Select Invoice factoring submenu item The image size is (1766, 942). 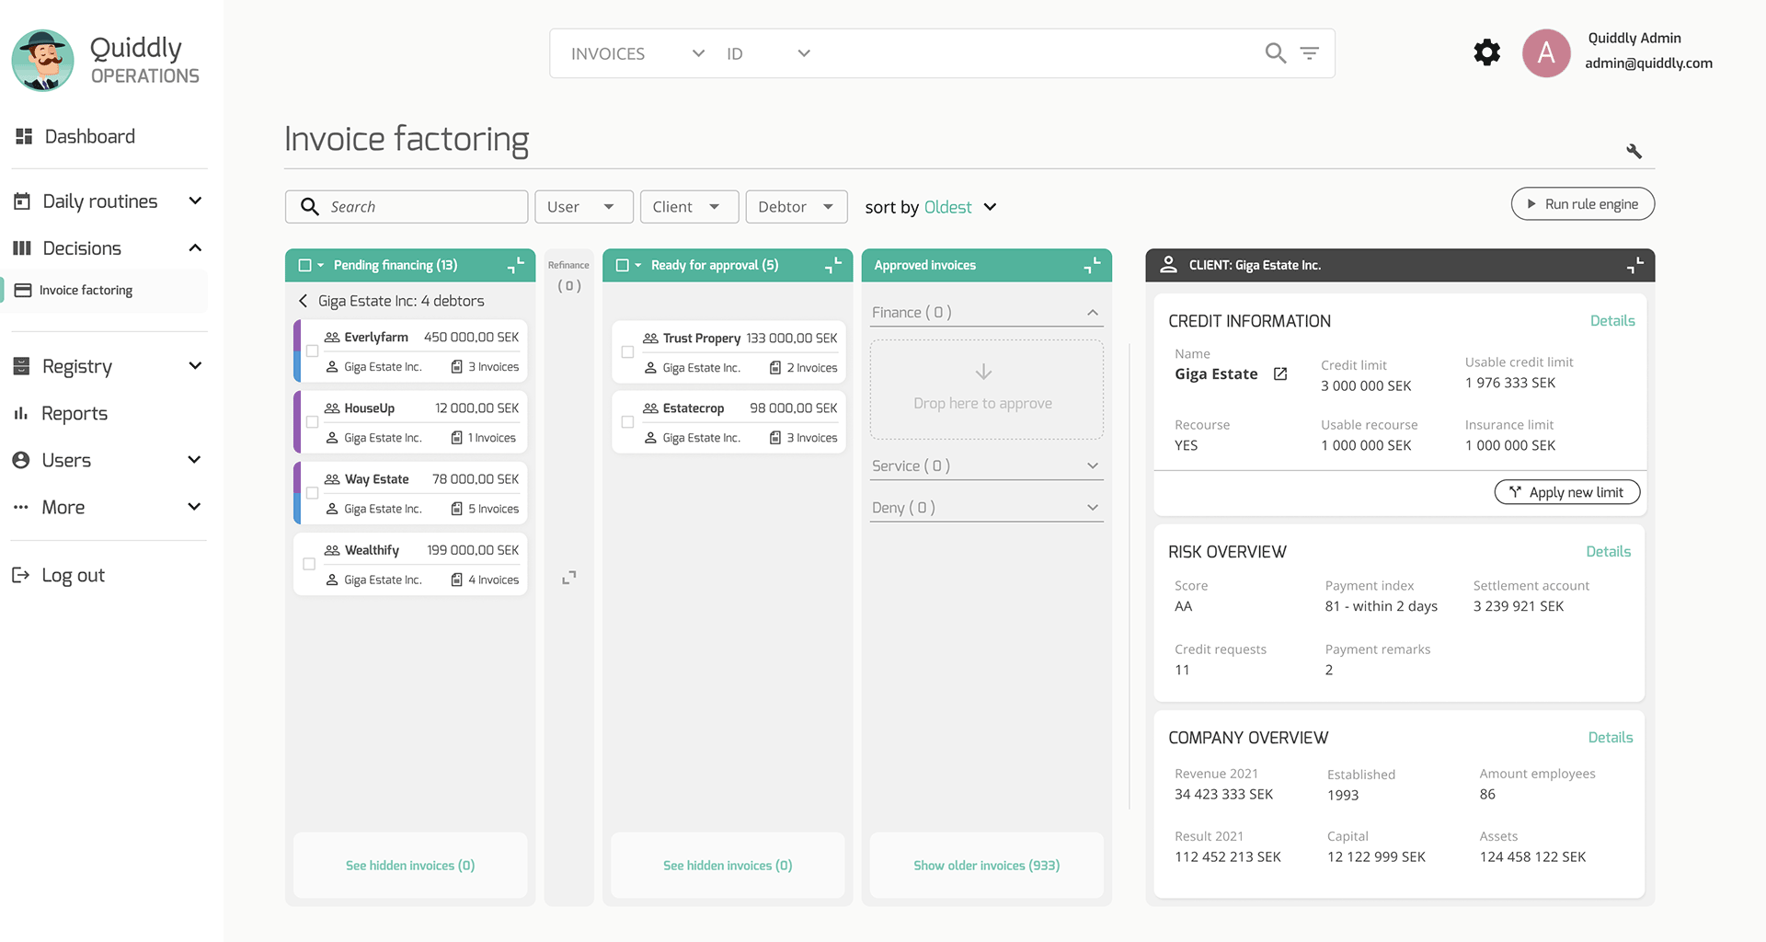pyautogui.click(x=104, y=290)
